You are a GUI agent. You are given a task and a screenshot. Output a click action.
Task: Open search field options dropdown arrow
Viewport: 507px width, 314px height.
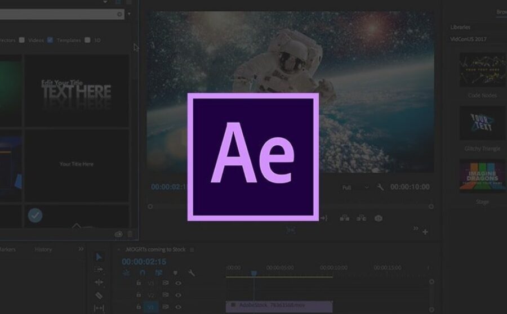click(130, 14)
